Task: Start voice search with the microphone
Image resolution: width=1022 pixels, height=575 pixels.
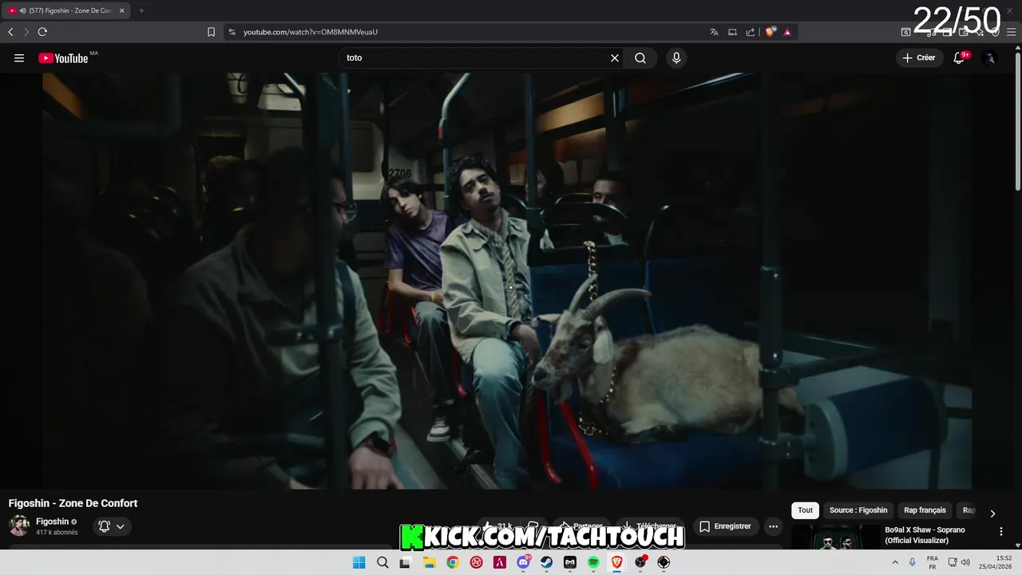Action: coord(676,57)
